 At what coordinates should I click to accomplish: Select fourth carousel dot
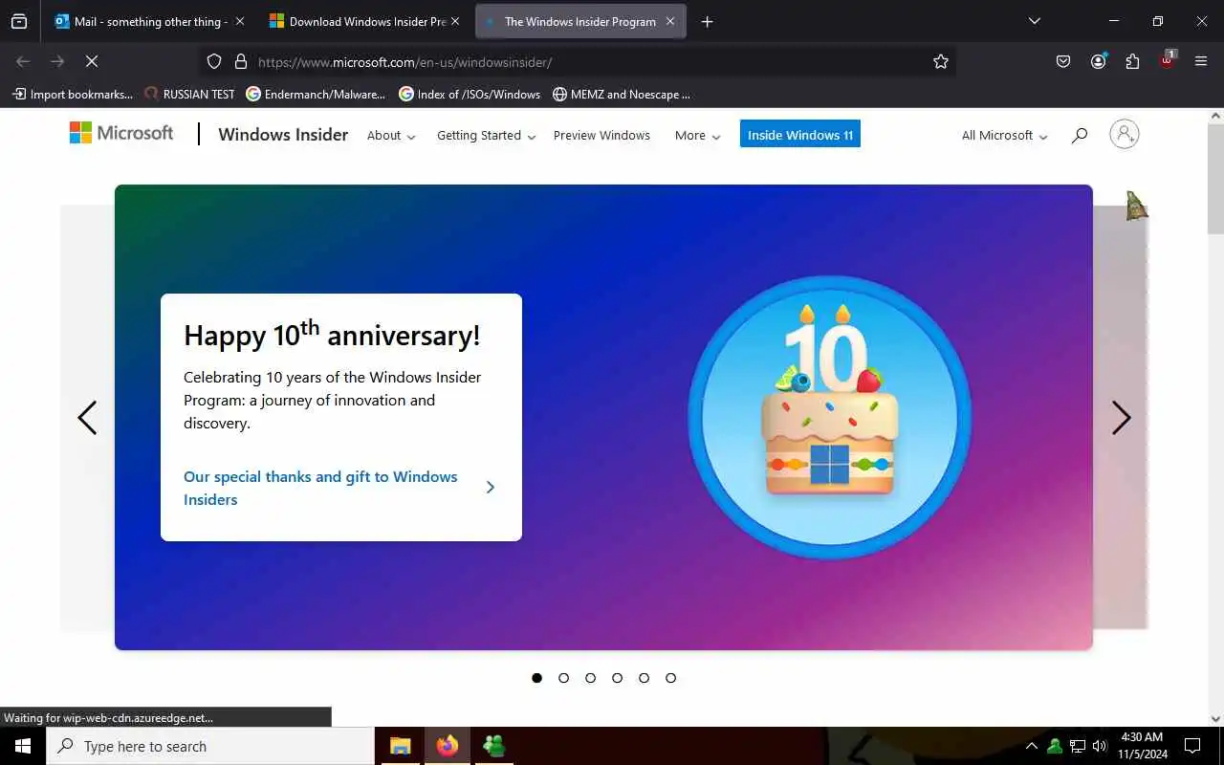[617, 678]
